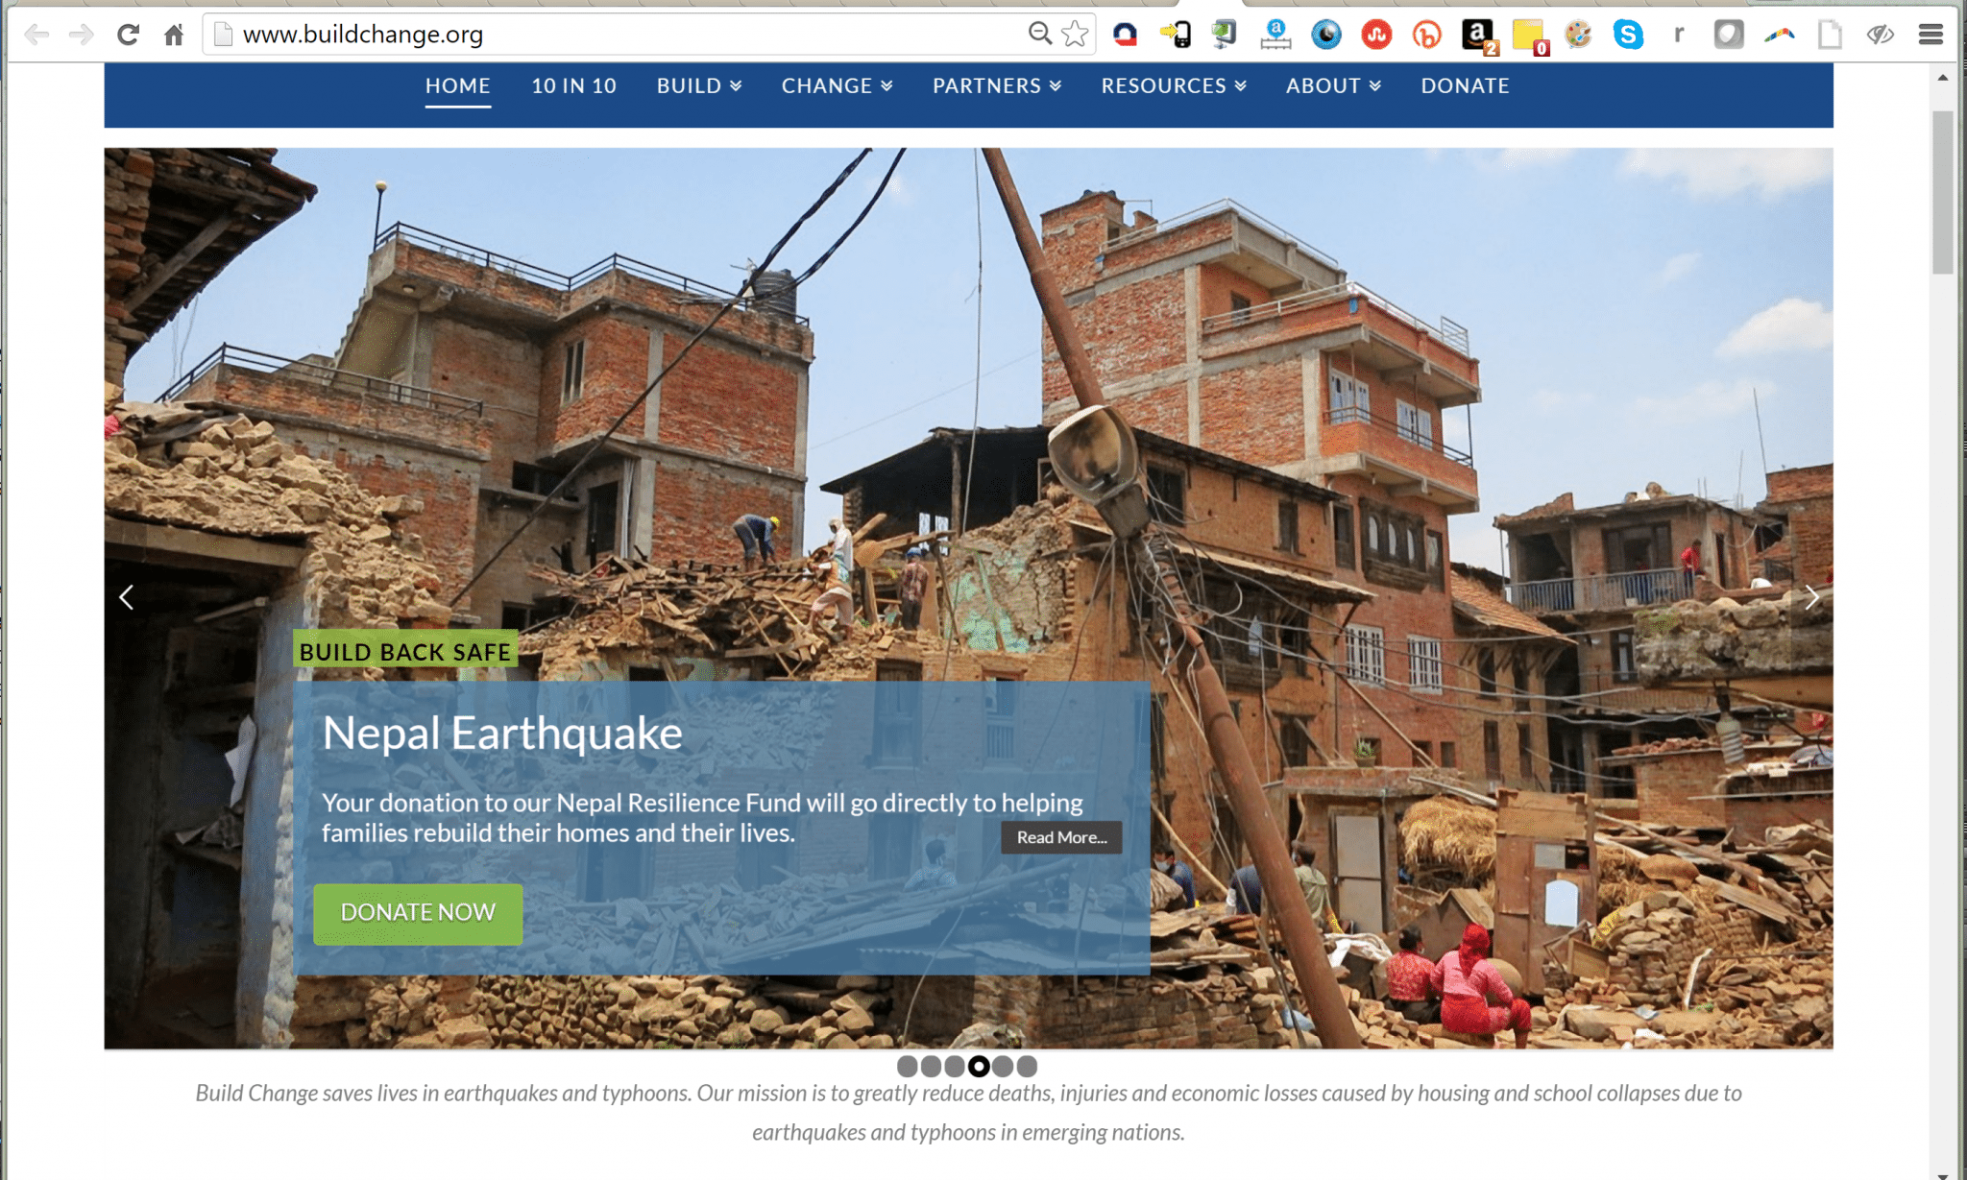Bookmark this page with the star icon
The height and width of the screenshot is (1180, 1967).
[x=1076, y=34]
